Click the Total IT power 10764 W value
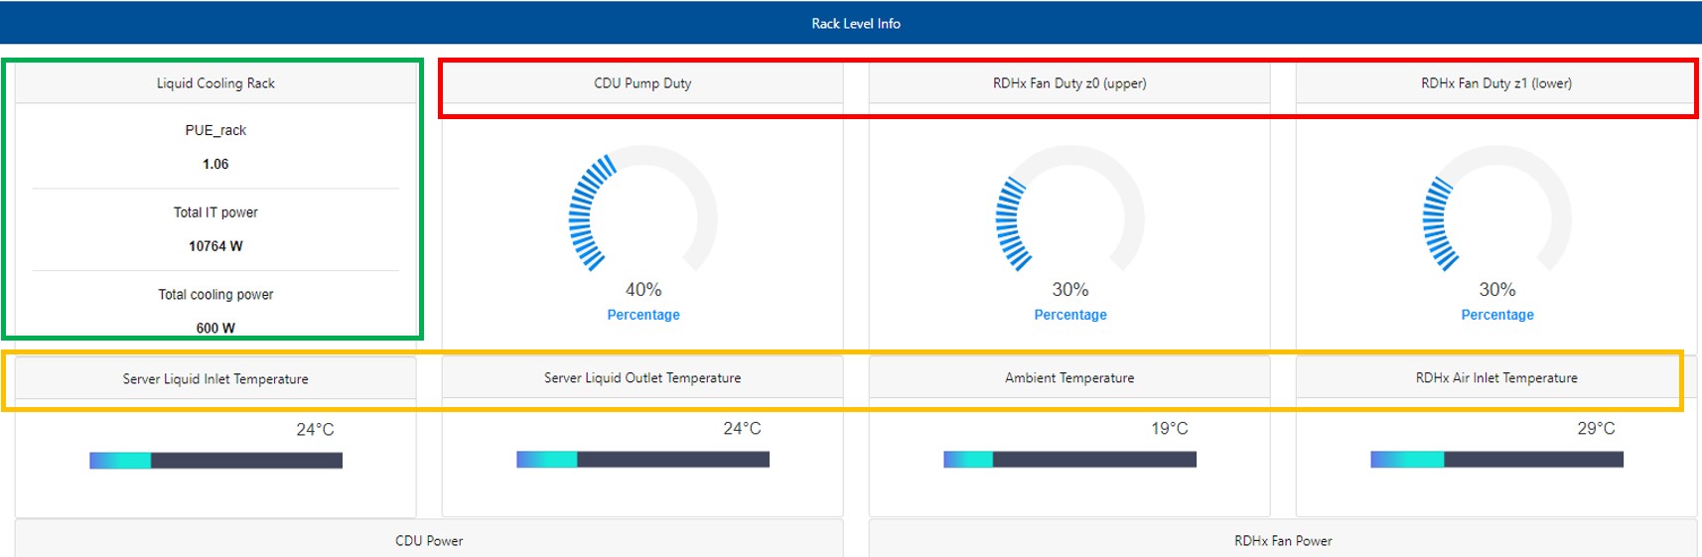The image size is (1702, 557). point(215,246)
